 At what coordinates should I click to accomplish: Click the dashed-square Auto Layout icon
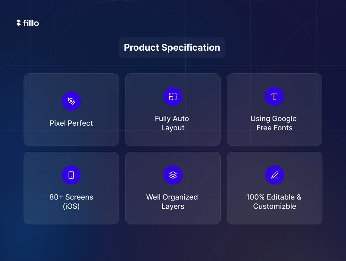pyautogui.click(x=173, y=96)
